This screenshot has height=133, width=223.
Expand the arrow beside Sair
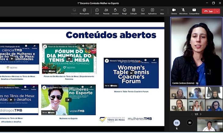pyautogui.click(x=218, y=11)
